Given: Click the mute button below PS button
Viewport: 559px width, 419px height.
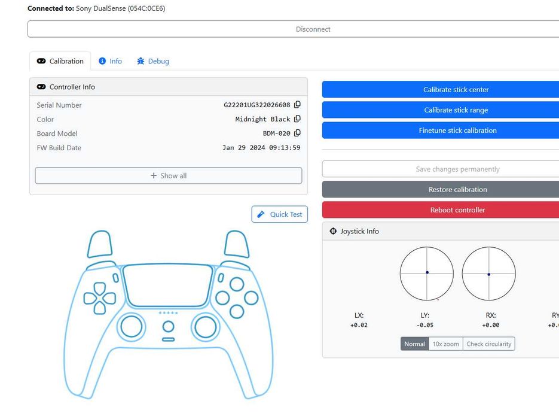Looking at the screenshot, I should click(x=168, y=339).
